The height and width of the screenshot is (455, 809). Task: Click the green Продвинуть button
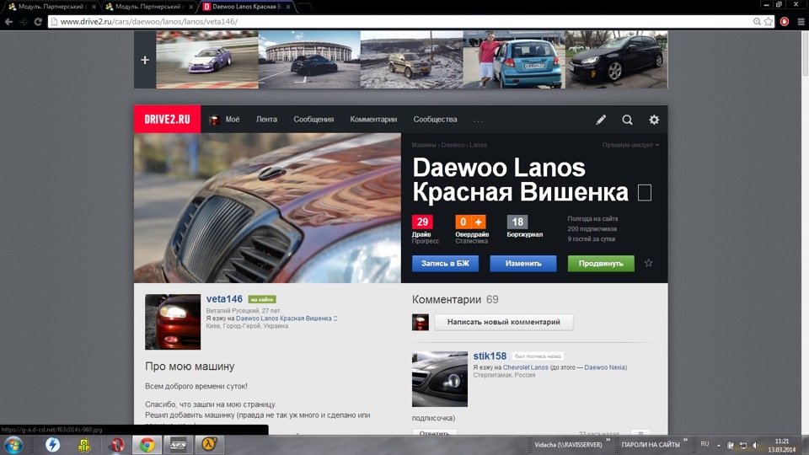tap(601, 263)
